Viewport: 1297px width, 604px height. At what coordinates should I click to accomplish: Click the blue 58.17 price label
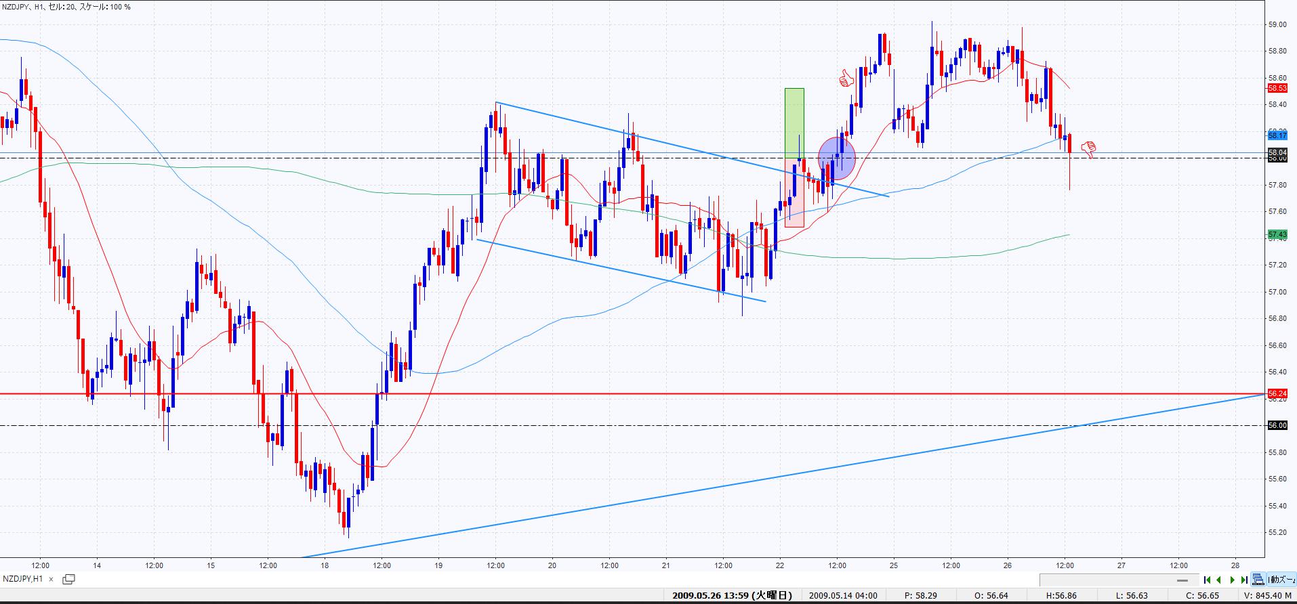[x=1277, y=135]
